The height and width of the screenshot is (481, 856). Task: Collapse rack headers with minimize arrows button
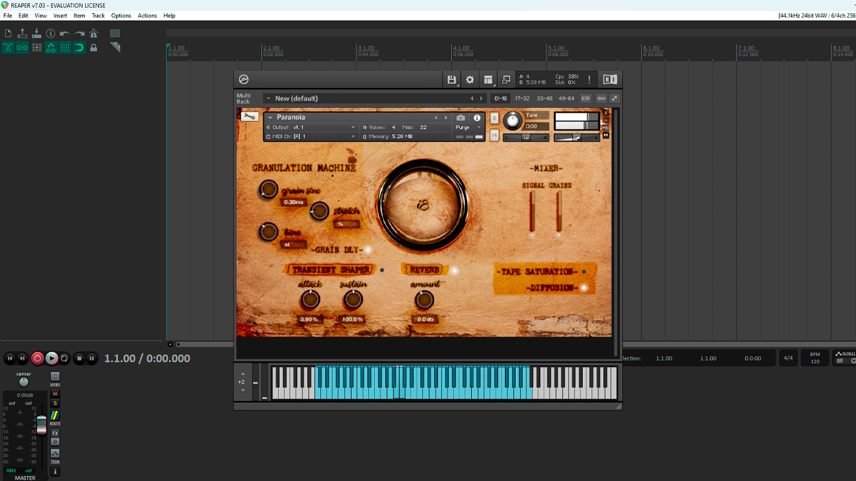[615, 98]
